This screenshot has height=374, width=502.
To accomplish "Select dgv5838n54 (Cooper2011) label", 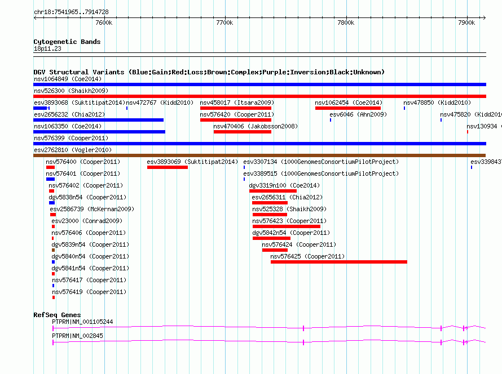I will [x=88, y=197].
